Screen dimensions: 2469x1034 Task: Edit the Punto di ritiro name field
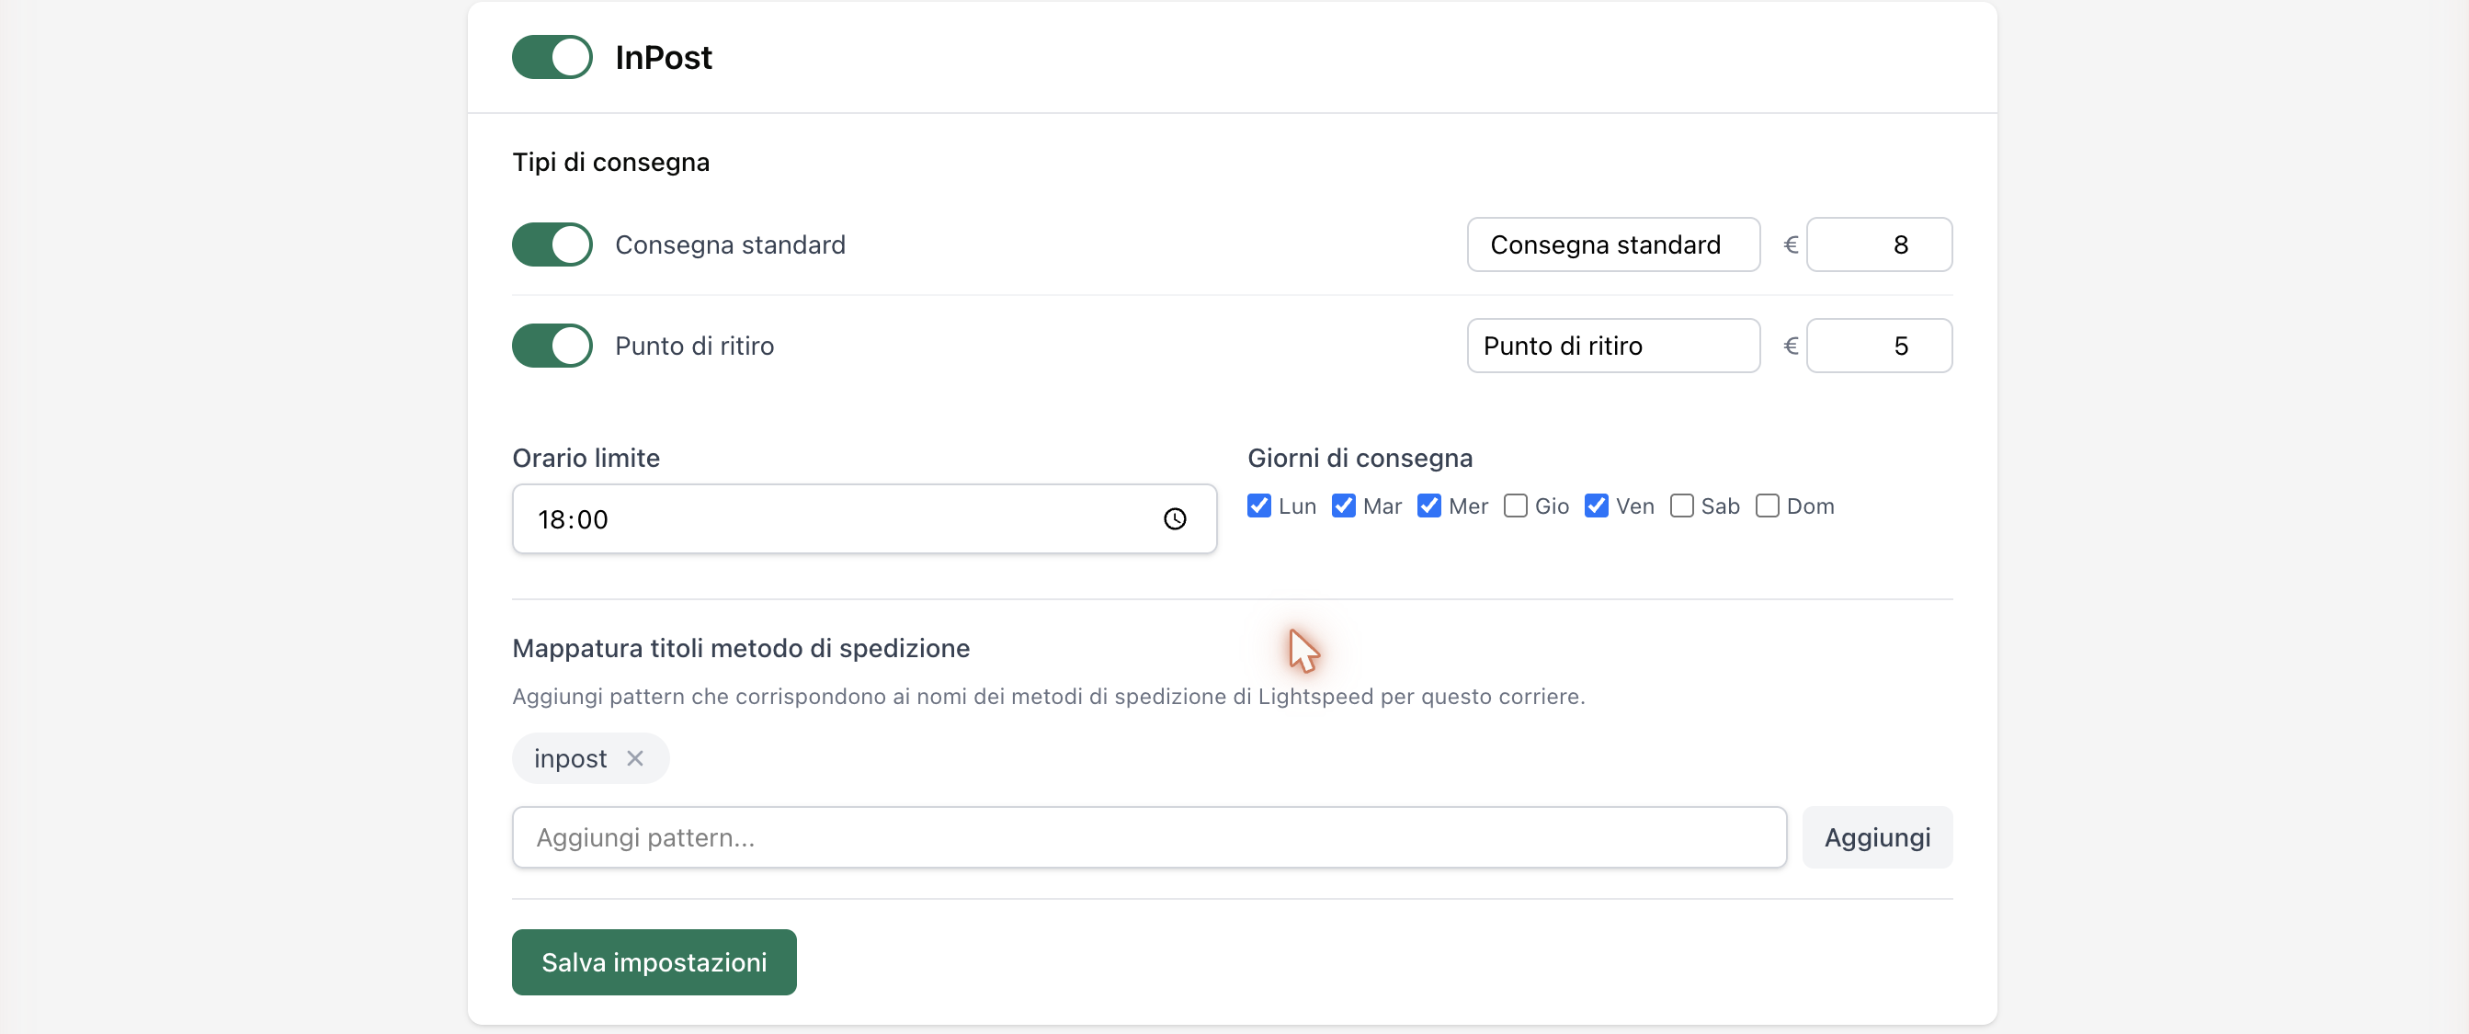pos(1613,346)
